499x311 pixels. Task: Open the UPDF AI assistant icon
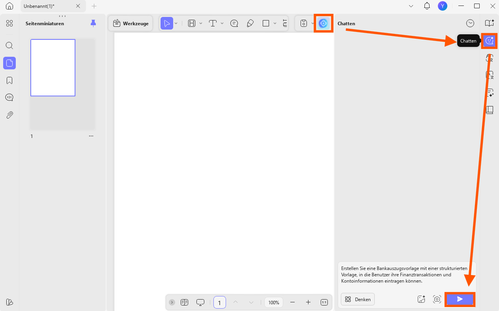[x=323, y=23]
